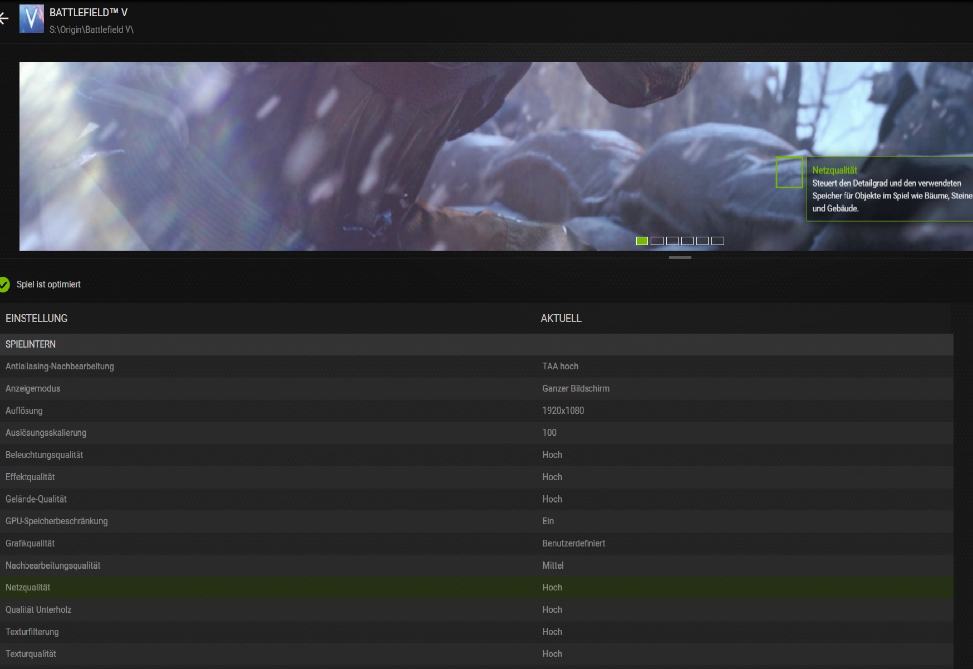Select the fifth screenshot indicator square
Screen dimensions: 973x669
pos(702,241)
